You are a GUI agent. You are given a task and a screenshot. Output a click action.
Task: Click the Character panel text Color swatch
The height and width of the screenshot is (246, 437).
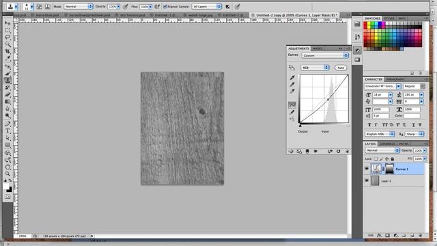(x=412, y=115)
